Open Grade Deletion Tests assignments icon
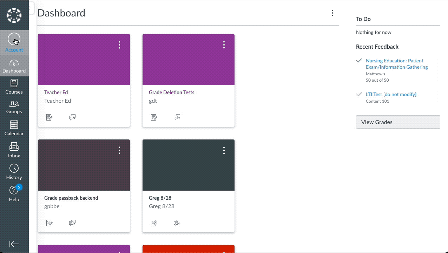Screen dimensions: 448x253 coord(154,117)
